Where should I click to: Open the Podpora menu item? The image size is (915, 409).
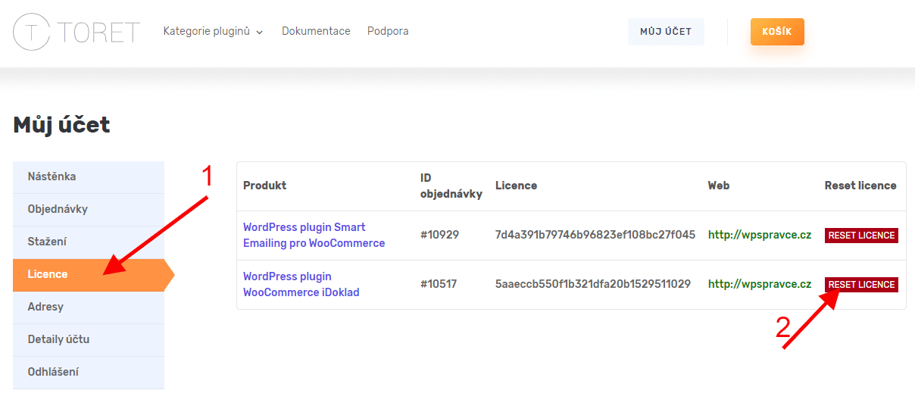click(388, 31)
